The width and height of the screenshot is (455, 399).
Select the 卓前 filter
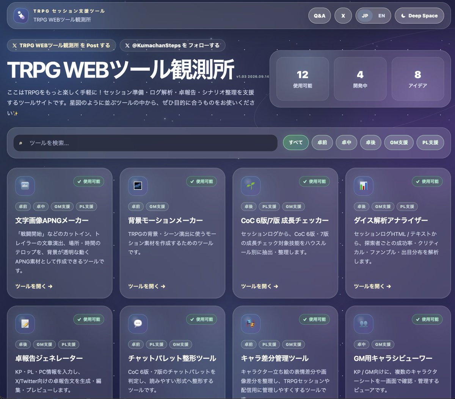pos(322,143)
